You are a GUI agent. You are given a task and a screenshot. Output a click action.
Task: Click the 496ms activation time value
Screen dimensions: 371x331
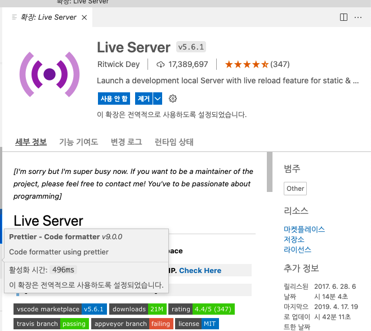click(x=63, y=270)
